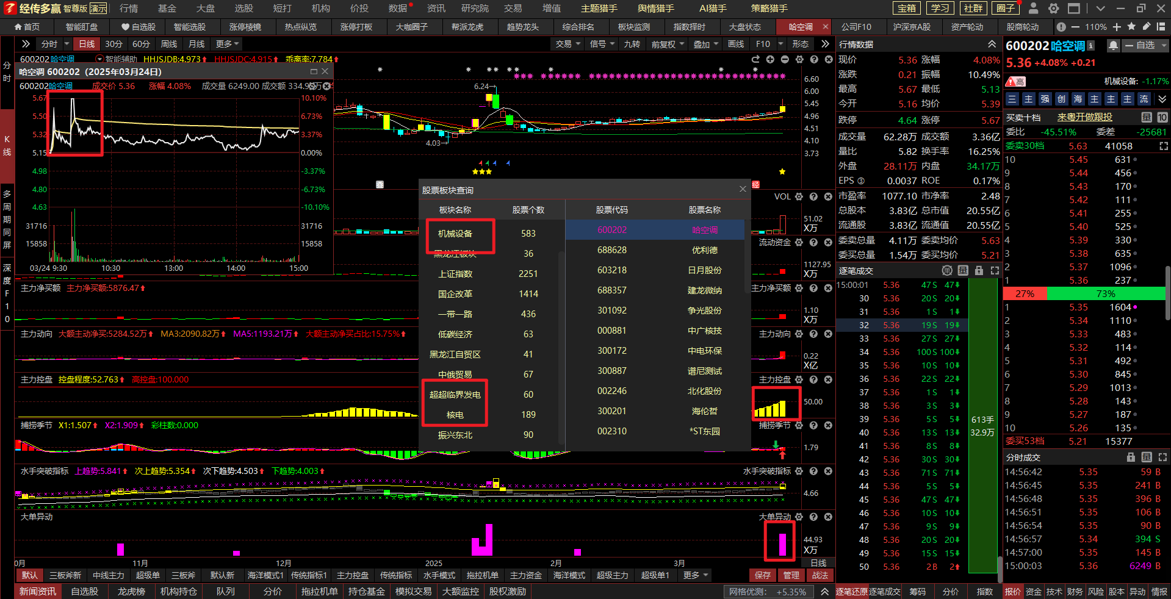Open the 数据 menu
Image resolution: width=1171 pixels, height=599 pixels.
pos(398,9)
